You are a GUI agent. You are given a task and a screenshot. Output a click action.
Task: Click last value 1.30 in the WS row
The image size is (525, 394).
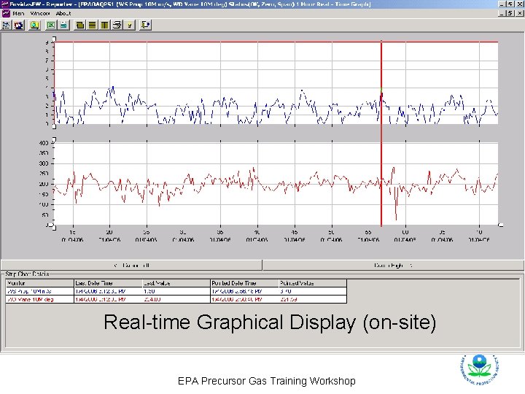point(149,291)
